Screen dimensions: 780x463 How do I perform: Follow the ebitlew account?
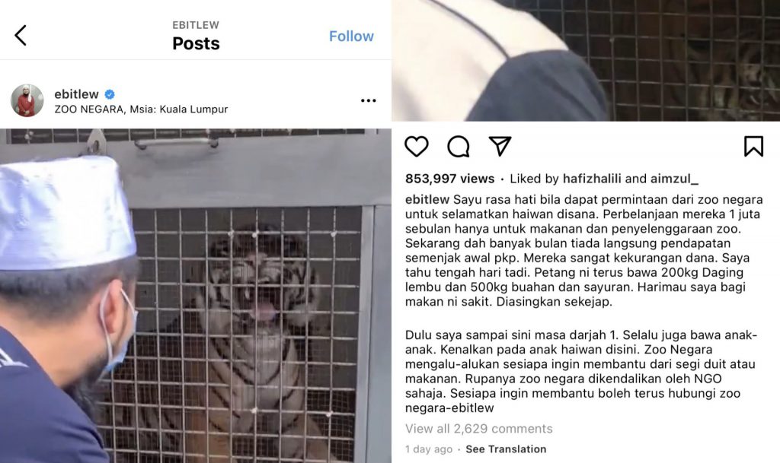351,36
